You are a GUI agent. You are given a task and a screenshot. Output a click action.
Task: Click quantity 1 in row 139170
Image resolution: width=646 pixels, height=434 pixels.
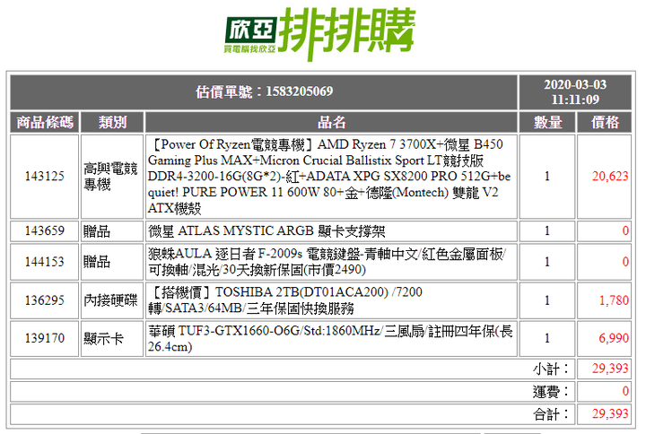[547, 338]
